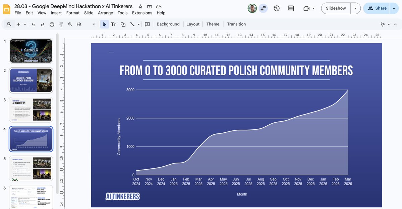Open the Format menu

(73, 13)
